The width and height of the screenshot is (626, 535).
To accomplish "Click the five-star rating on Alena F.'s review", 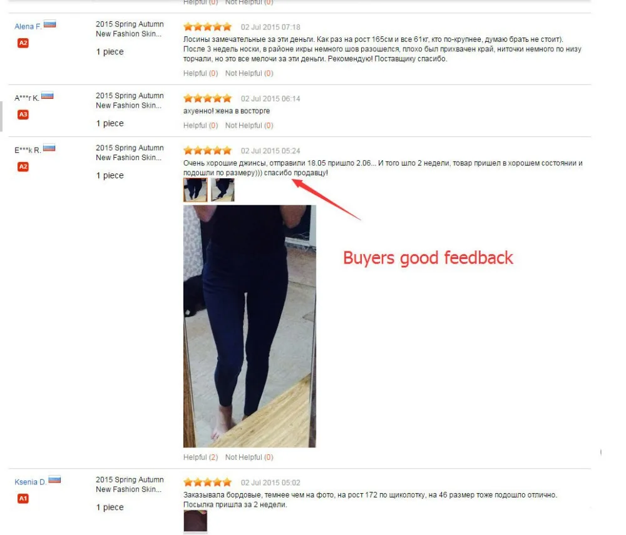I will pyautogui.click(x=208, y=27).
